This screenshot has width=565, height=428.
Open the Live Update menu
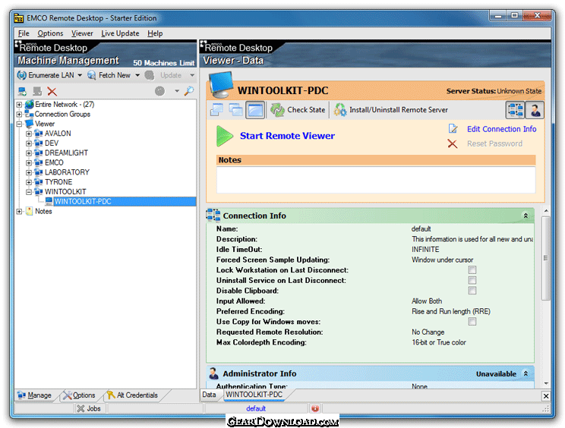tap(120, 33)
